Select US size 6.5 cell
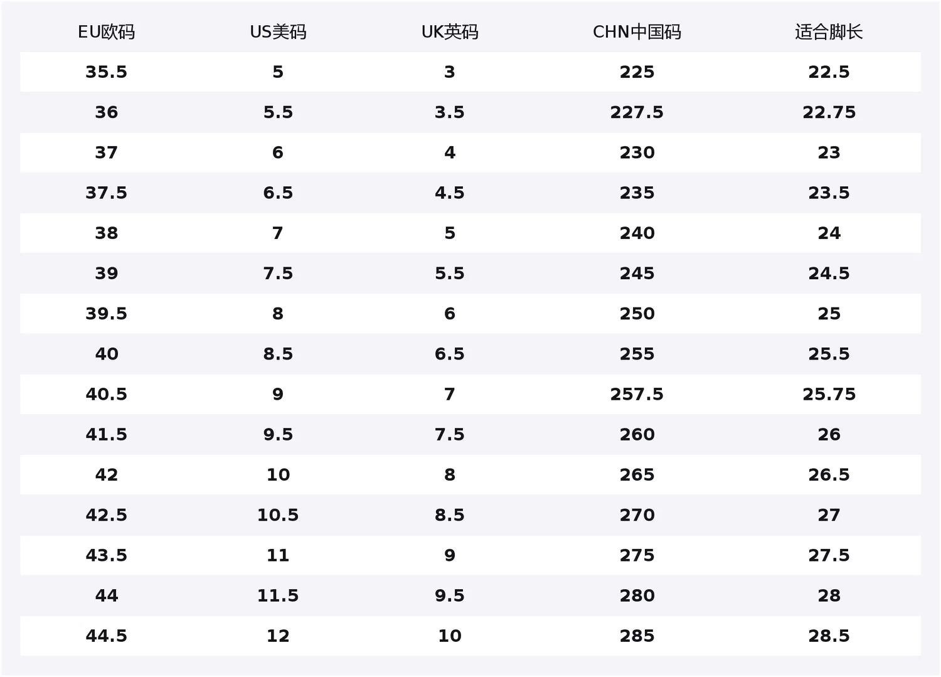Image resolution: width=941 pixels, height=677 pixels. click(x=278, y=193)
